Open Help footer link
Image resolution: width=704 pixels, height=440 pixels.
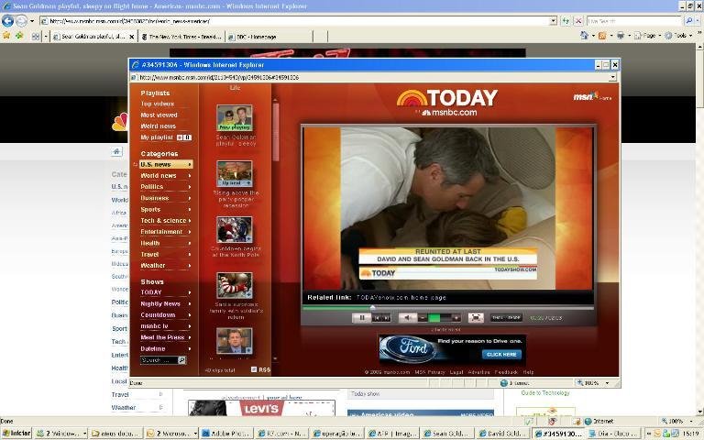point(528,372)
